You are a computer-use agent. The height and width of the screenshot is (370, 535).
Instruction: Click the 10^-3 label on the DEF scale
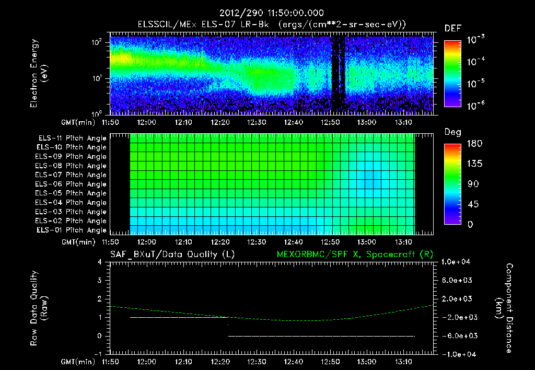click(475, 40)
